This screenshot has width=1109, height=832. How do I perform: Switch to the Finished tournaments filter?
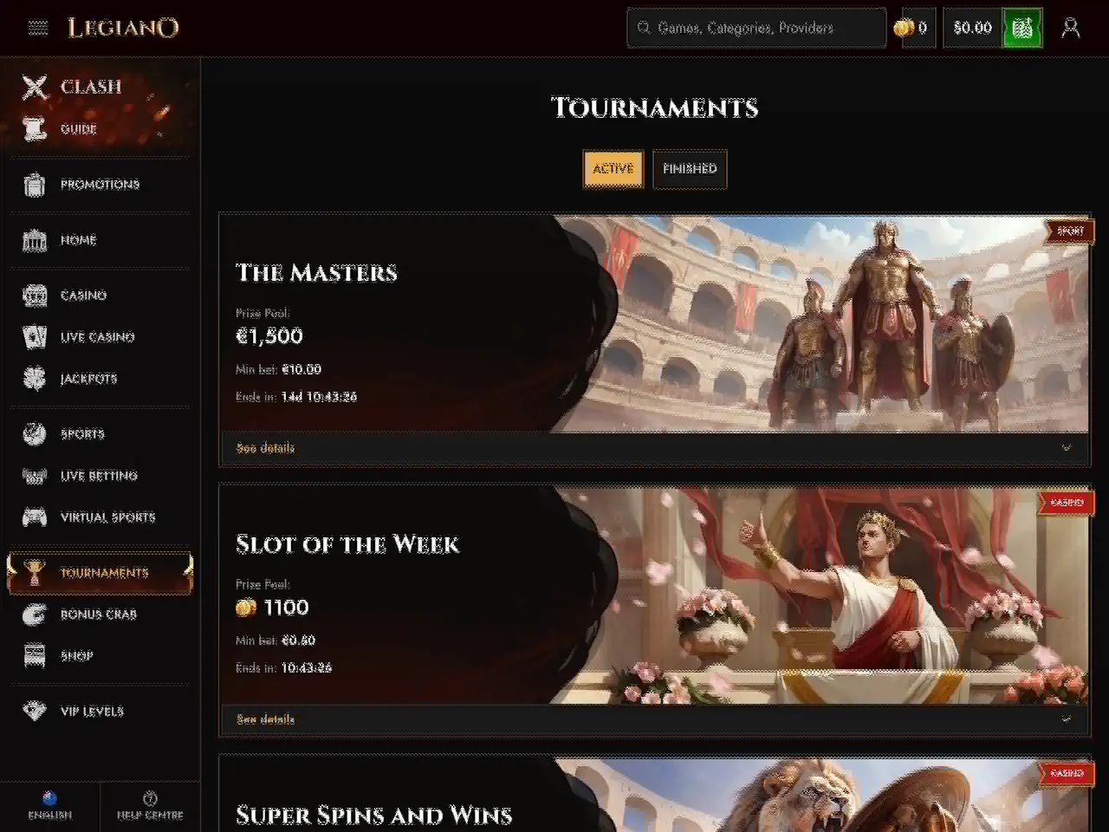tap(690, 168)
